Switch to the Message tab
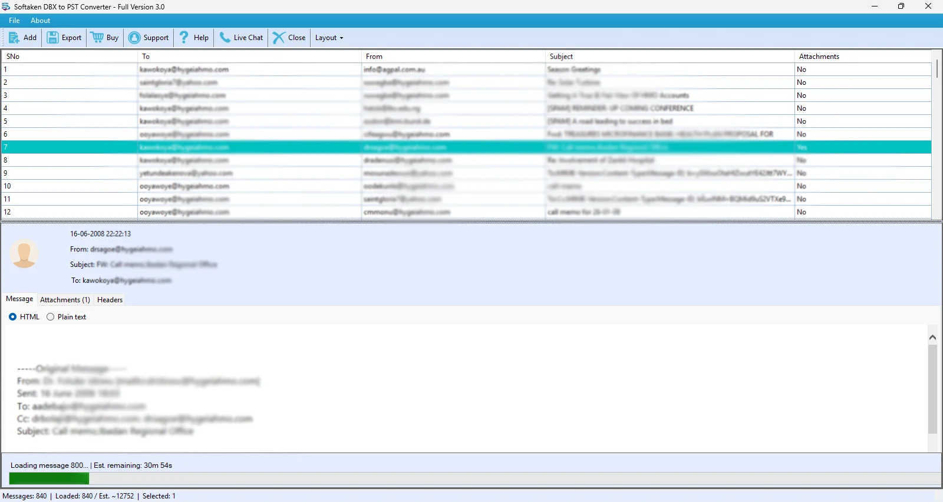The image size is (943, 502). [19, 299]
